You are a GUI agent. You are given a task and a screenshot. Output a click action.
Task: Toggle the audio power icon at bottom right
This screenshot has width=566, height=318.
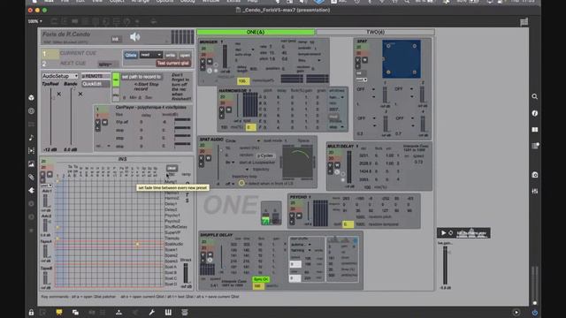pyautogui.click(x=534, y=313)
